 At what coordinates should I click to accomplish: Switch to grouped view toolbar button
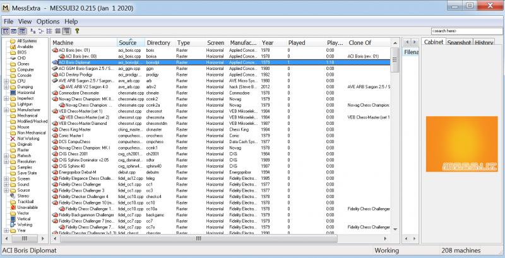click(x=67, y=30)
